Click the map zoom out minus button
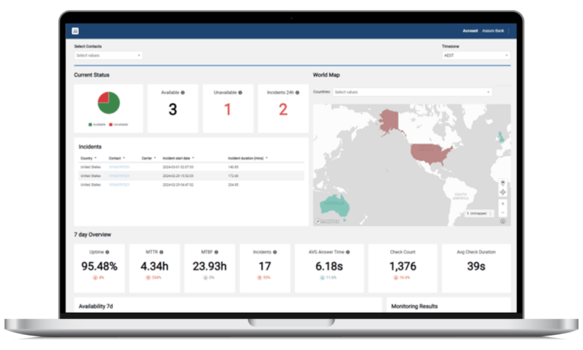Screen dimensions: 583x350 coord(503,213)
